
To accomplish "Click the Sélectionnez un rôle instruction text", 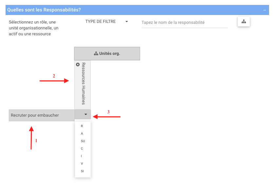I will tap(33, 28).
